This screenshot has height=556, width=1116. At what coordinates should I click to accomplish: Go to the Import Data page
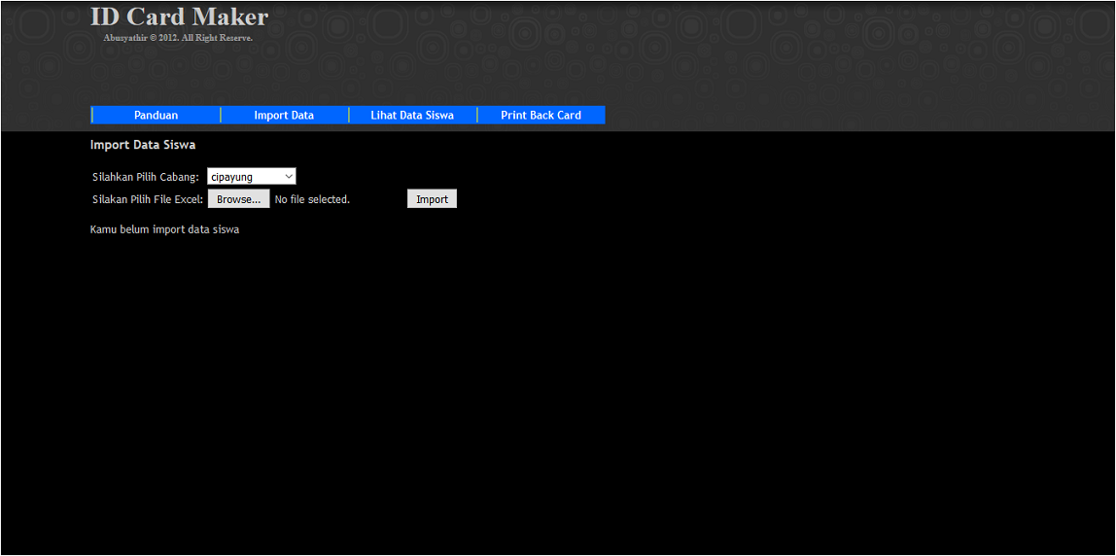[284, 115]
